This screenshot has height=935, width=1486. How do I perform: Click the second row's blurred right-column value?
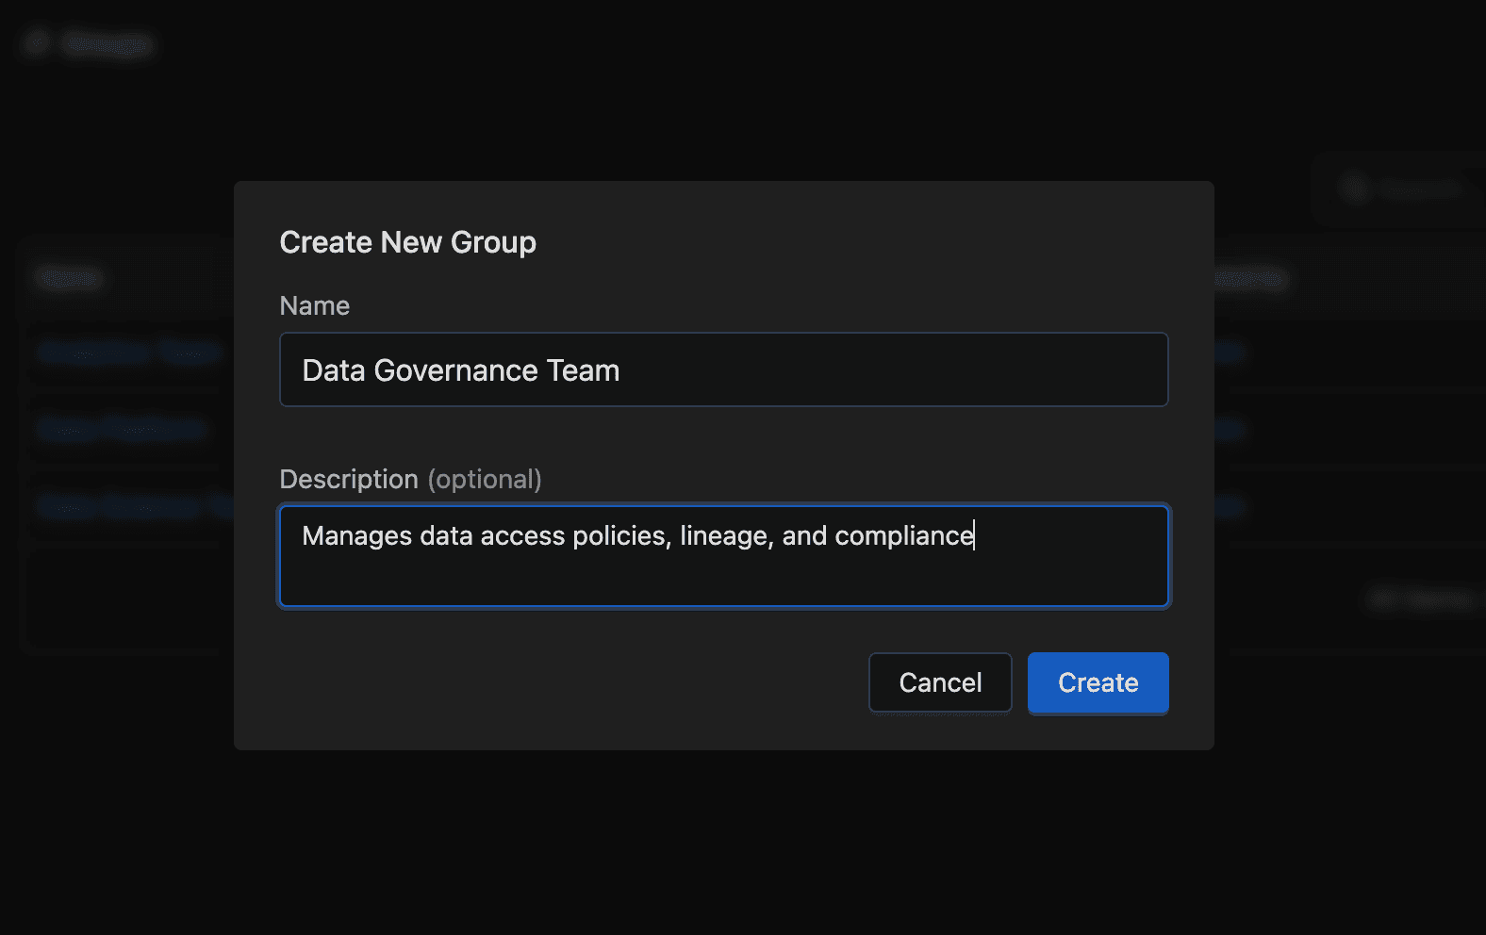point(1228,430)
